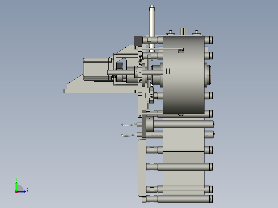Select the upper curved sensor cable
This screenshot has width=278, height=208.
click(129, 125)
